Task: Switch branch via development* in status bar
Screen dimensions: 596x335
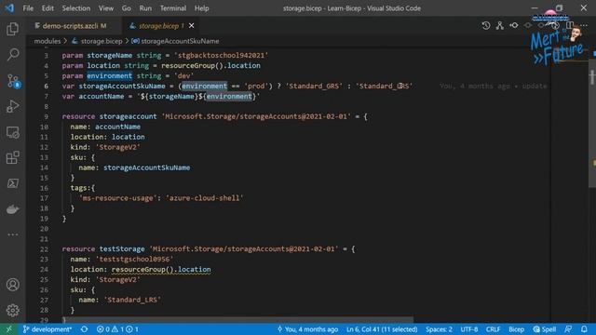Action: pyautogui.click(x=47, y=329)
